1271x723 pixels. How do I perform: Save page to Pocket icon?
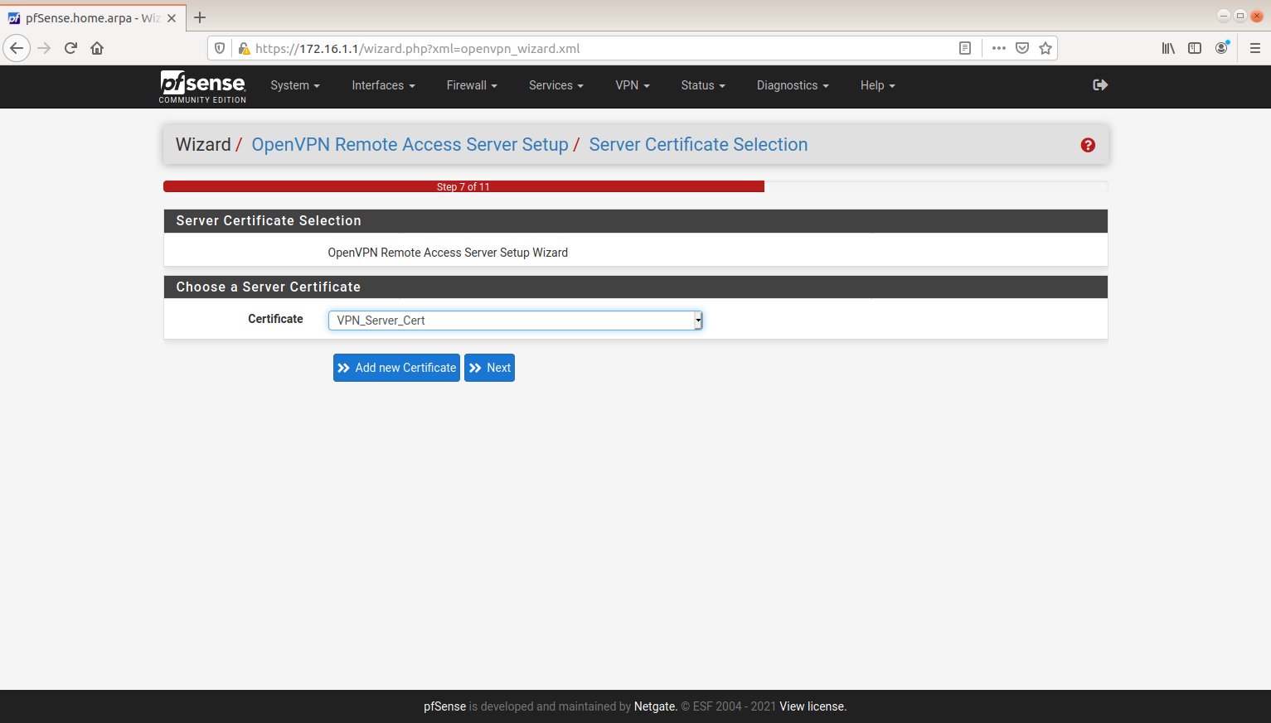tap(1022, 48)
